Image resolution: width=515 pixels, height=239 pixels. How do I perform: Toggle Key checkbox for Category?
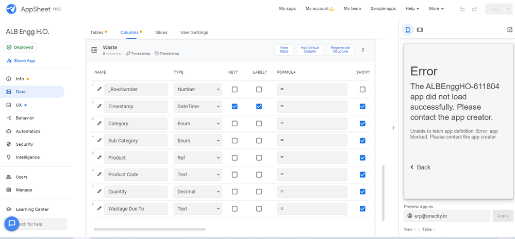pyautogui.click(x=235, y=124)
